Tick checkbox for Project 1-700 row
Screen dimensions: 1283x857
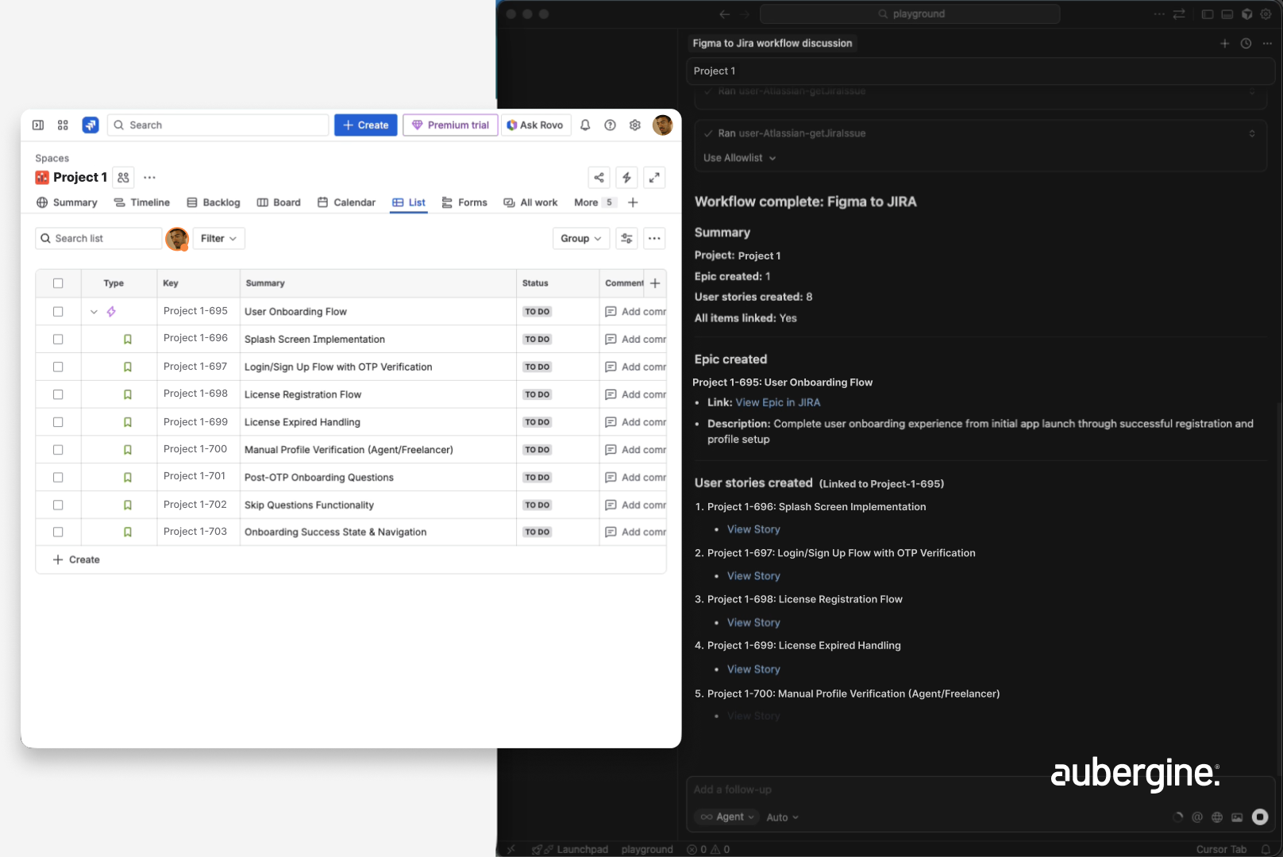pos(58,450)
